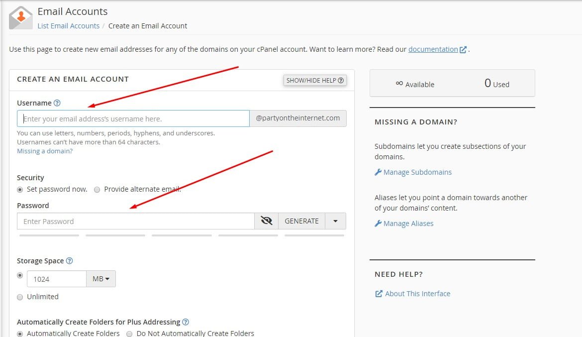Expand the Generate password options arrow
The height and width of the screenshot is (337, 582).
point(336,221)
